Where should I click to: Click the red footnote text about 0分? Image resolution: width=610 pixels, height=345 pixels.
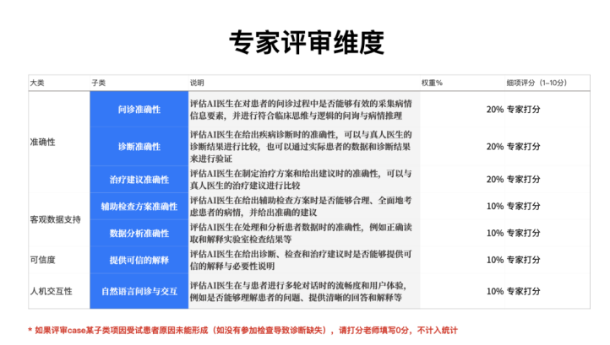click(x=243, y=330)
